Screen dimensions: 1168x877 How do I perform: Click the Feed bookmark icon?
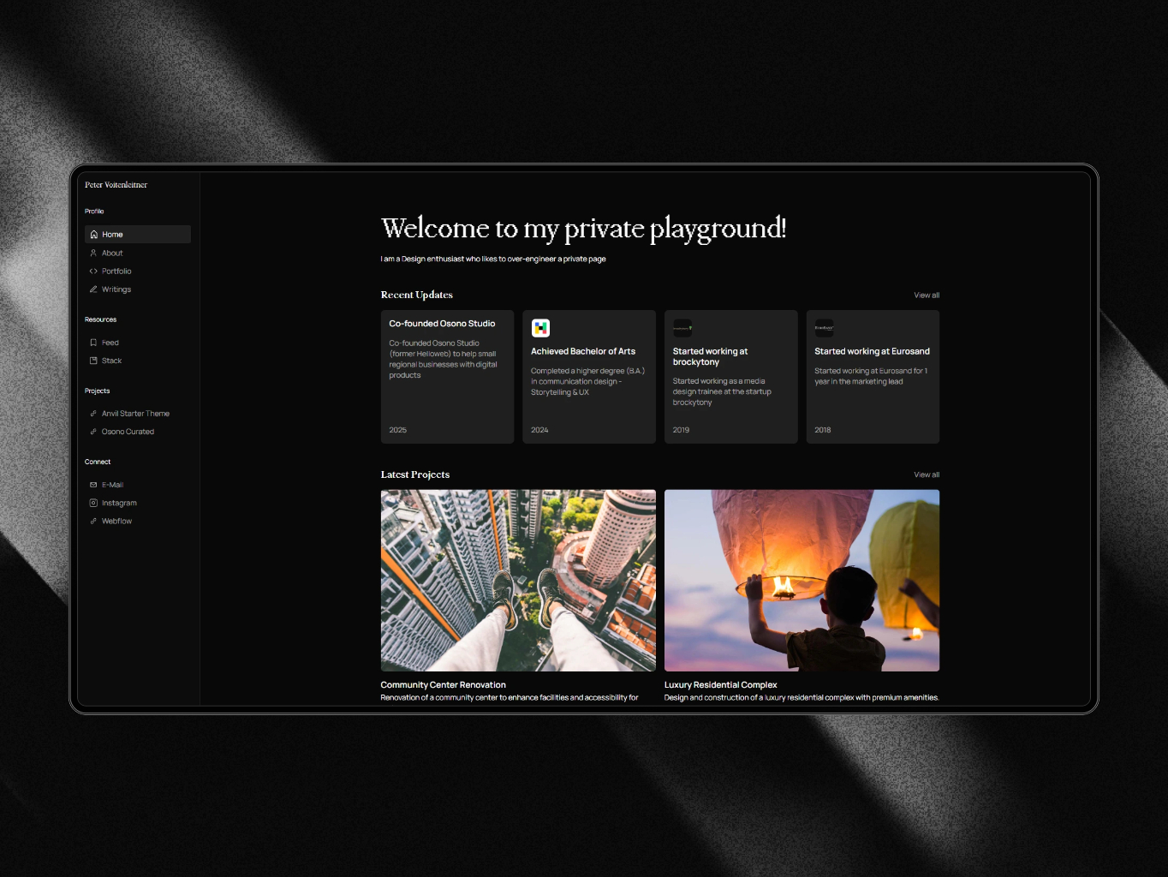[94, 343]
